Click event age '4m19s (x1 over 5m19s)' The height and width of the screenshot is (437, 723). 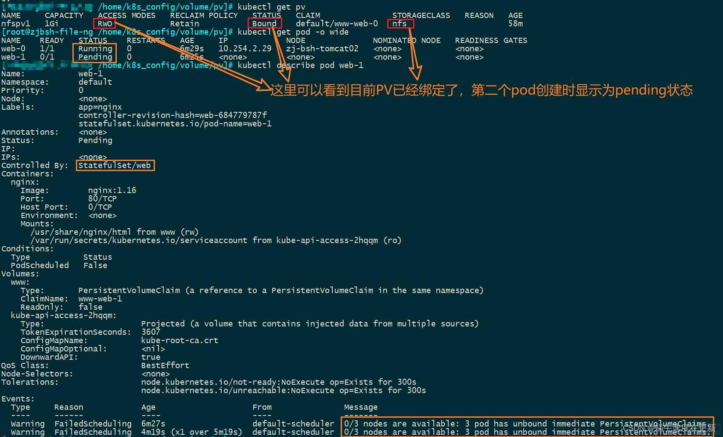coord(192,432)
